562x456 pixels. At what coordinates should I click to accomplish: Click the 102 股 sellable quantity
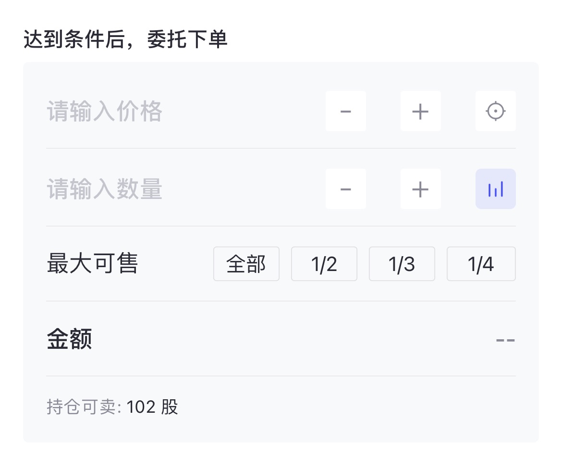point(152,407)
